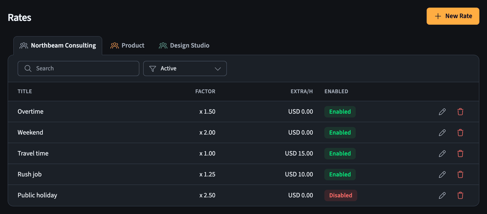Open the Active filter dropdown
The width and height of the screenshot is (487, 214).
point(185,68)
